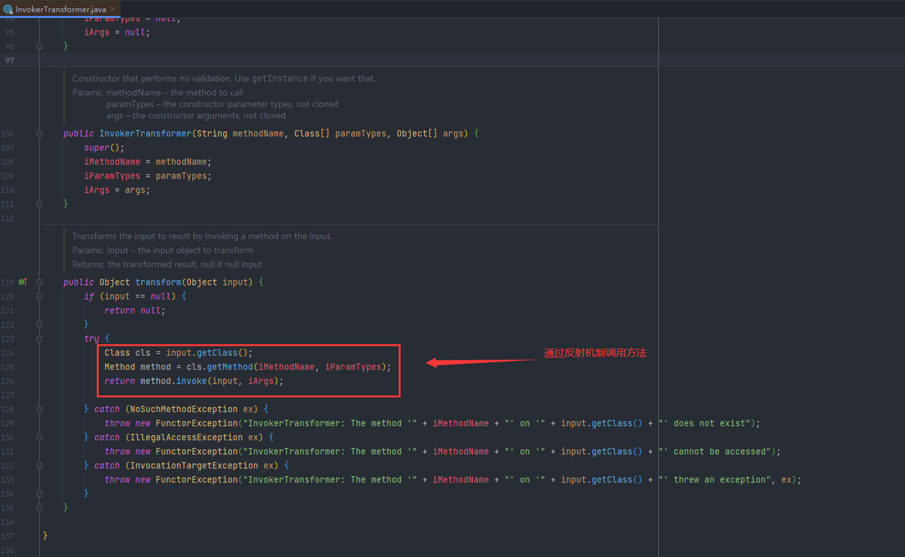Fold the if block at line 120
This screenshot has height=557, width=905.
pyautogui.click(x=39, y=296)
